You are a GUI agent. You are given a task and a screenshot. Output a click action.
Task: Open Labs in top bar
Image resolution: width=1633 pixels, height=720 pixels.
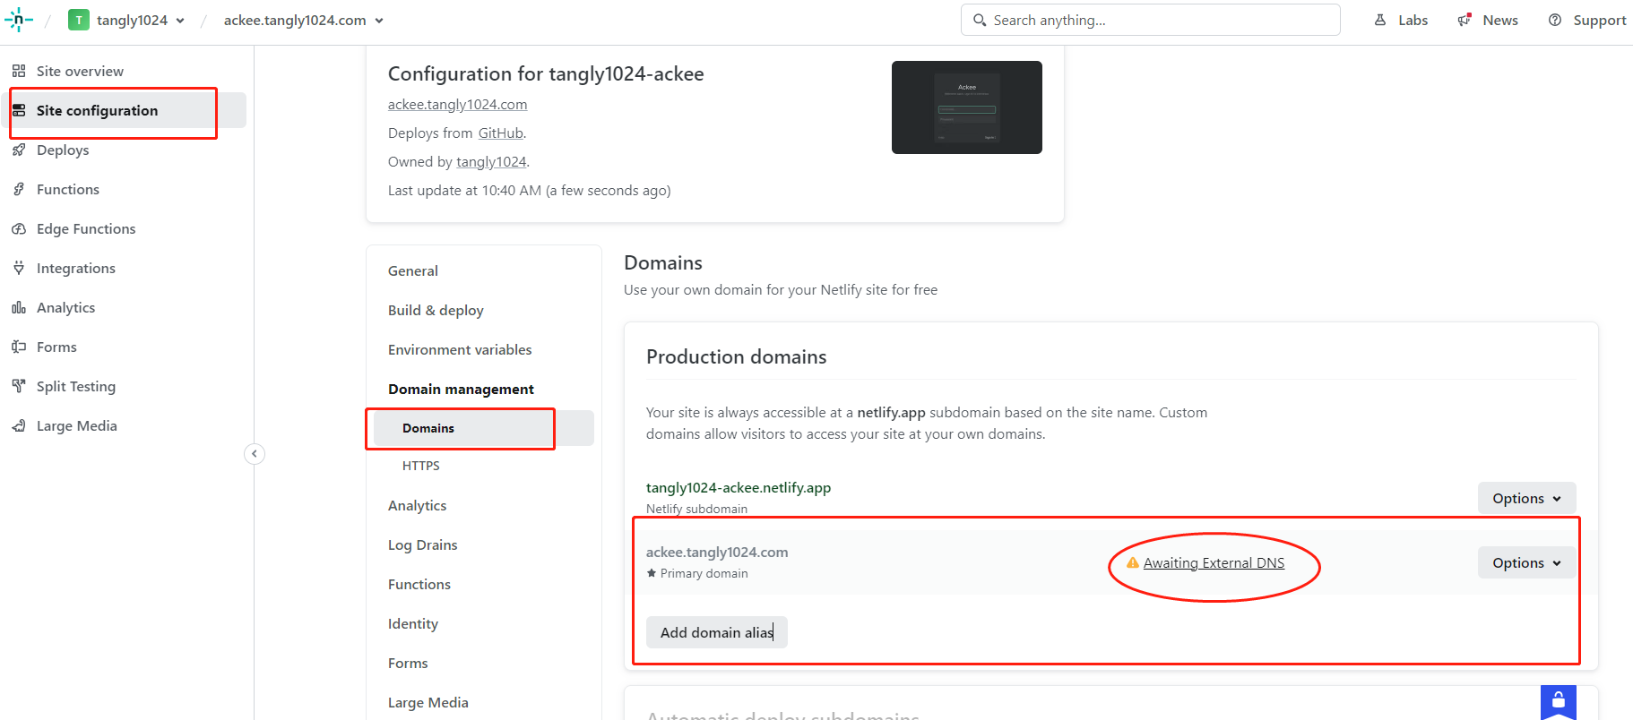[x=1401, y=20]
